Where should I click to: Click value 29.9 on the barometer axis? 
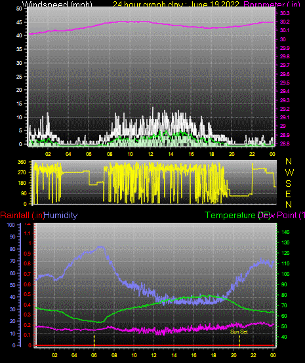tap(285, 48)
